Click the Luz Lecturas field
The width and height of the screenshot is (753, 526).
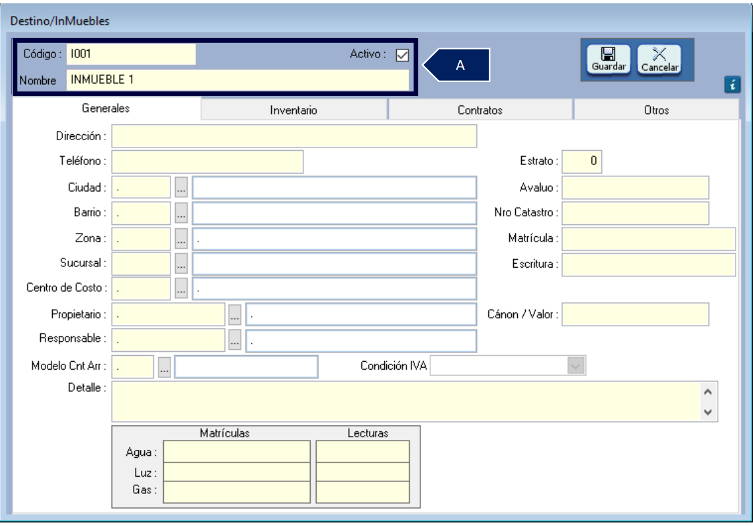pos(363,472)
